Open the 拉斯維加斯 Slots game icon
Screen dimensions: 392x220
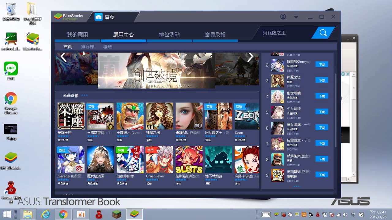point(189,159)
